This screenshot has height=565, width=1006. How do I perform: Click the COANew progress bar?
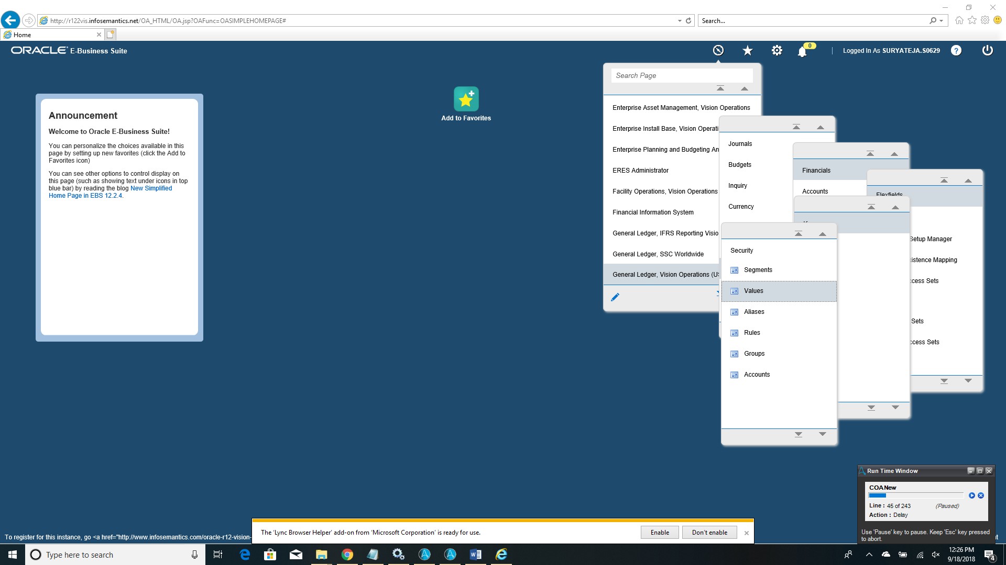click(915, 495)
